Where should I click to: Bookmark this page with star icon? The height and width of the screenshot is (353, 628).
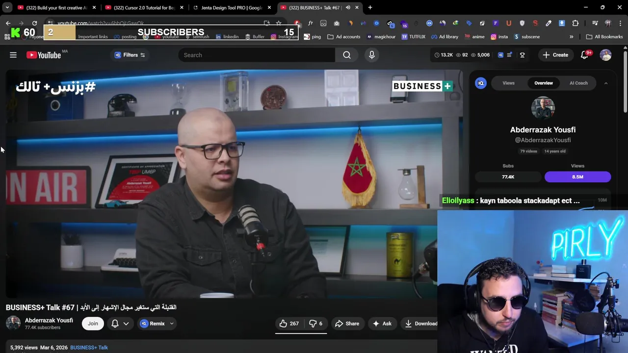click(x=279, y=23)
